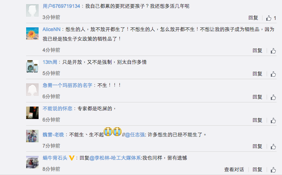The image size is (282, 175).
Task: Open 13th周's jar avatar
Action: 32,66
